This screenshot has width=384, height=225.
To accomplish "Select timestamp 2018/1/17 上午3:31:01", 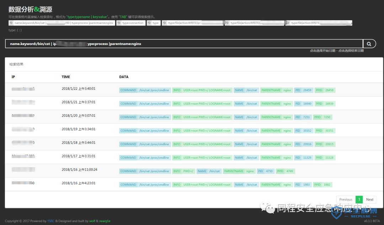I will (79, 156).
